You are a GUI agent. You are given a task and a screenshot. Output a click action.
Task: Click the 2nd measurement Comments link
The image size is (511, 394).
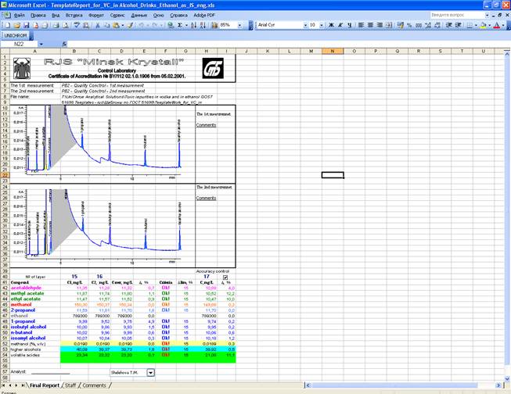(206, 198)
